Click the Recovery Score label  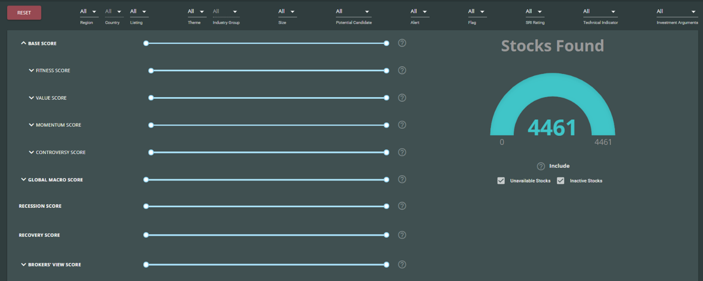(x=39, y=235)
